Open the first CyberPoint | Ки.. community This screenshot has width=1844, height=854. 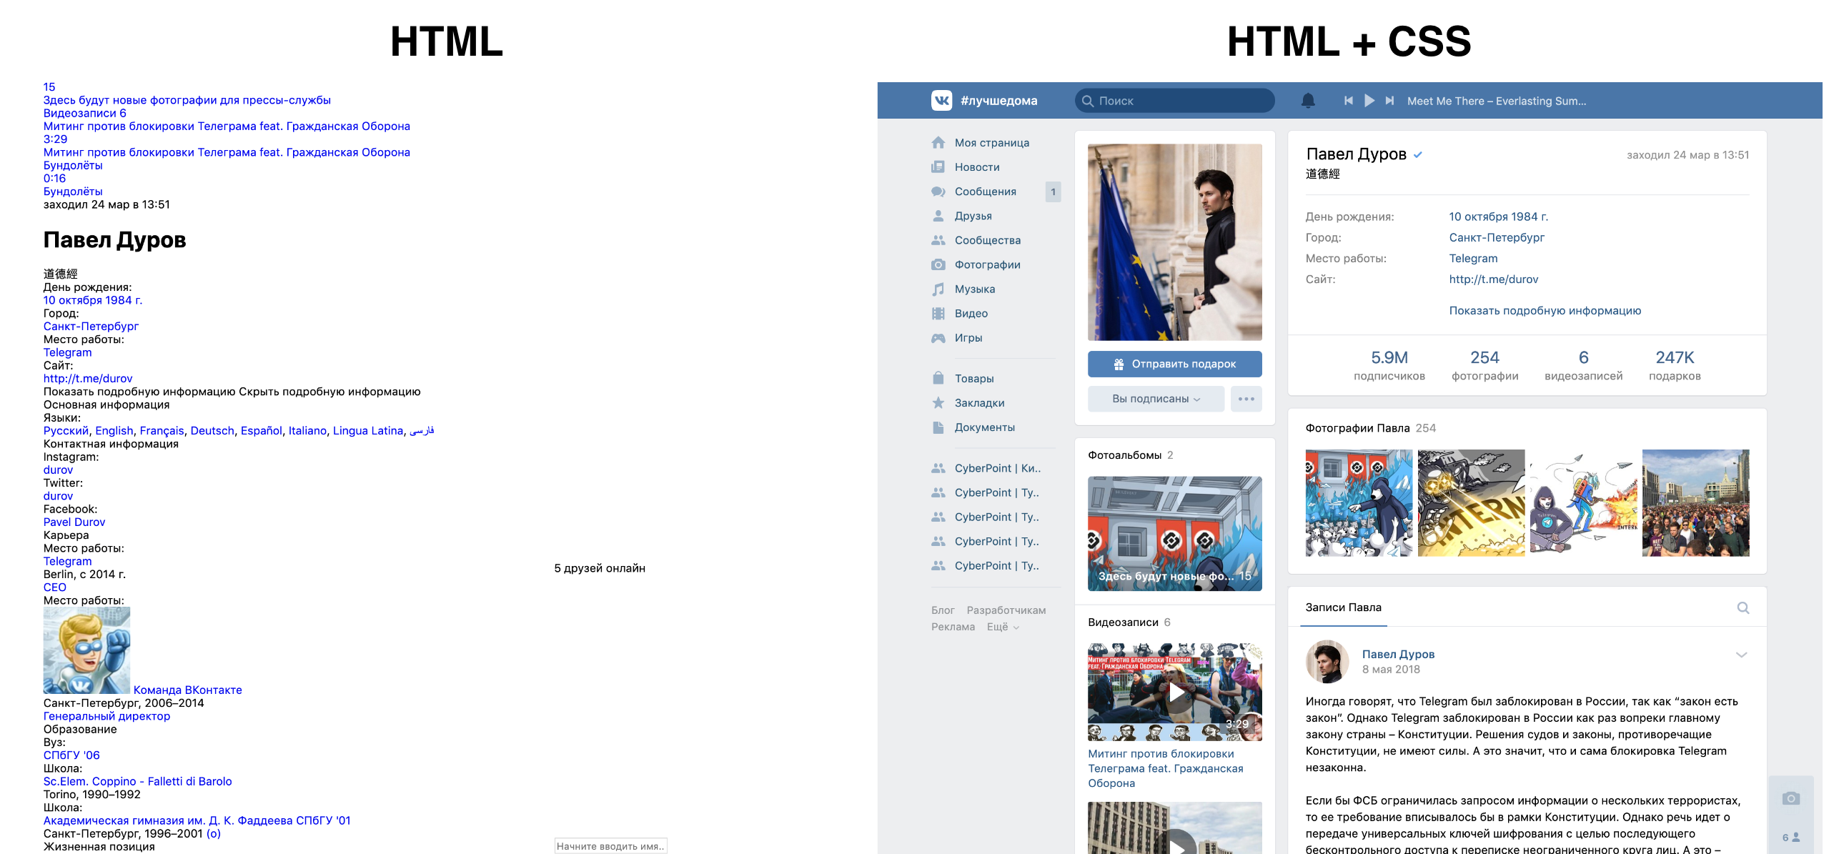click(997, 467)
